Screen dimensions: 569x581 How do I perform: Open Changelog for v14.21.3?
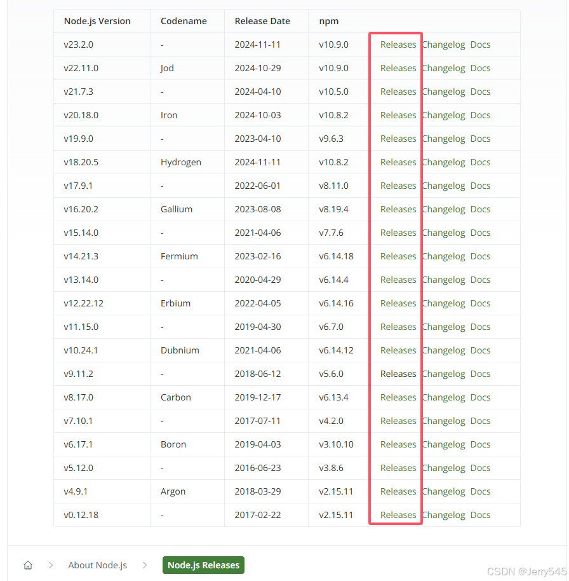click(443, 256)
